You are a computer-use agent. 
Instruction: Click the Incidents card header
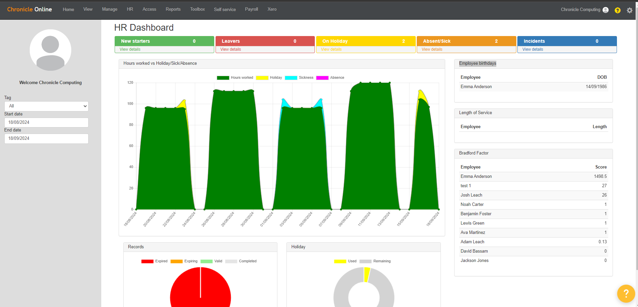click(x=567, y=41)
